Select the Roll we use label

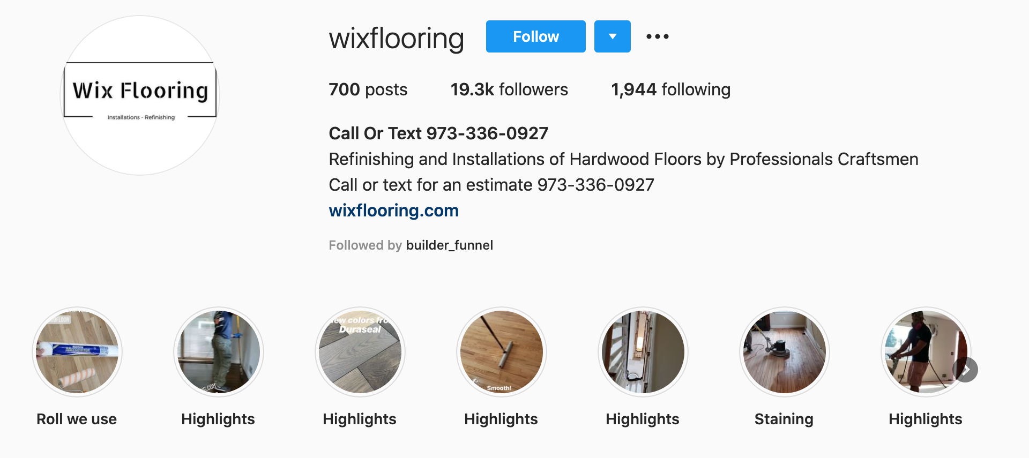[77, 419]
